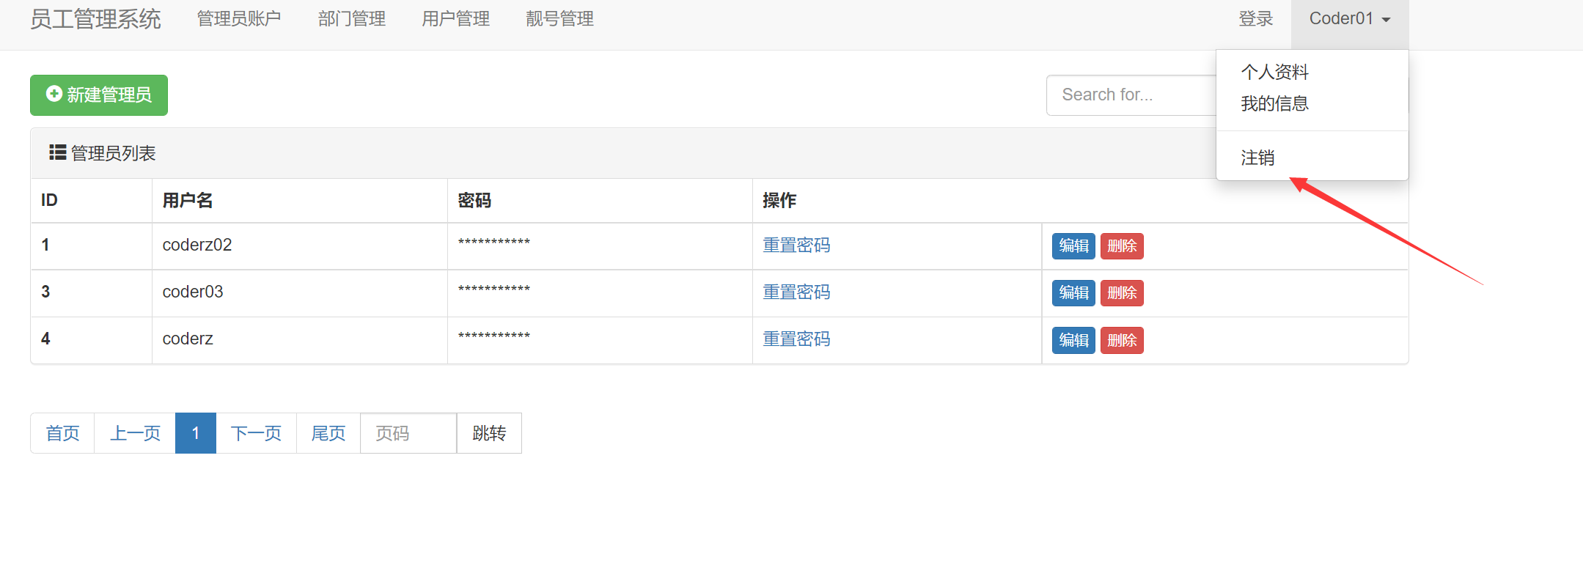Screen dimensions: 1583x587
Task: Click the 操作 column header
Action: coord(779,201)
